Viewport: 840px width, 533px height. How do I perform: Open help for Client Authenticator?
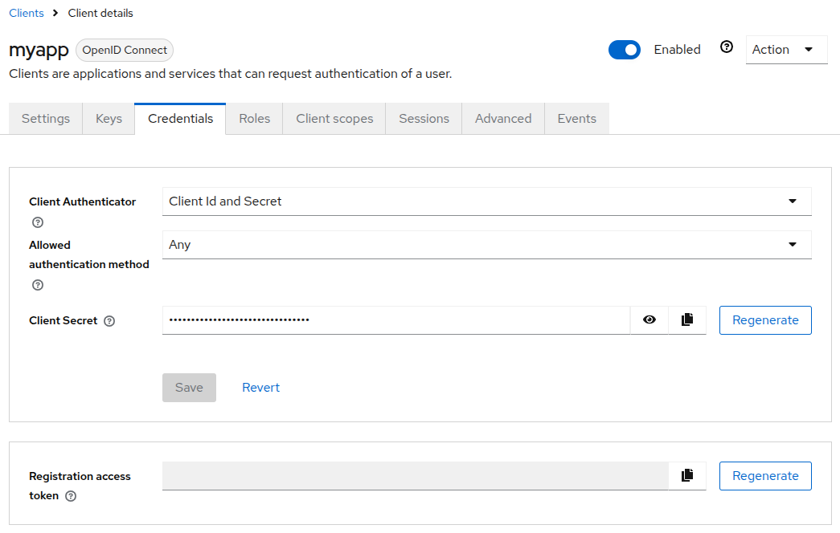[37, 222]
